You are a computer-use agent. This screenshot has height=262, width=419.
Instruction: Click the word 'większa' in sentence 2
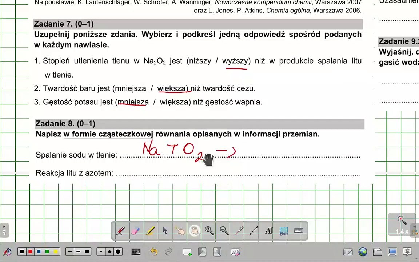pyautogui.click(x=171, y=88)
